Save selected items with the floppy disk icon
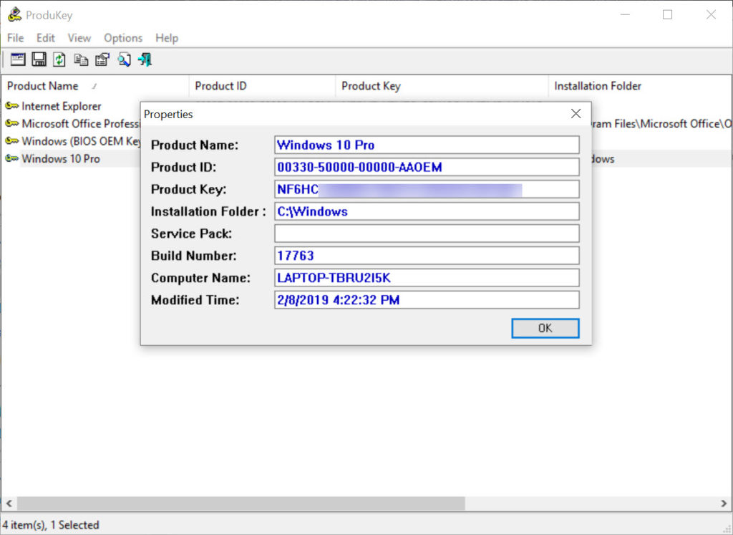Screen dimensions: 733x535 point(39,59)
